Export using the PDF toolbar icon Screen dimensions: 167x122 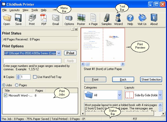pyautogui.click(x=44, y=18)
